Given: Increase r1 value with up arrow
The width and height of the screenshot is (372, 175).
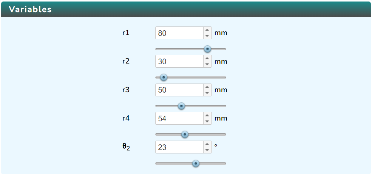Looking at the screenshot, I should [x=207, y=30].
